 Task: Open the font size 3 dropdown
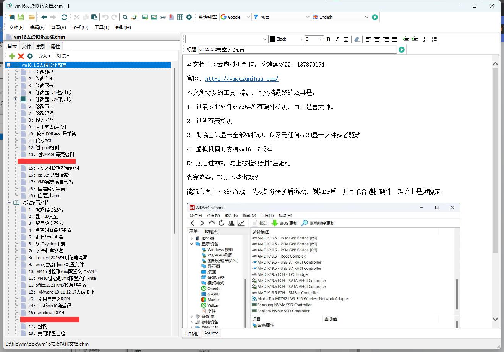pyautogui.click(x=314, y=39)
